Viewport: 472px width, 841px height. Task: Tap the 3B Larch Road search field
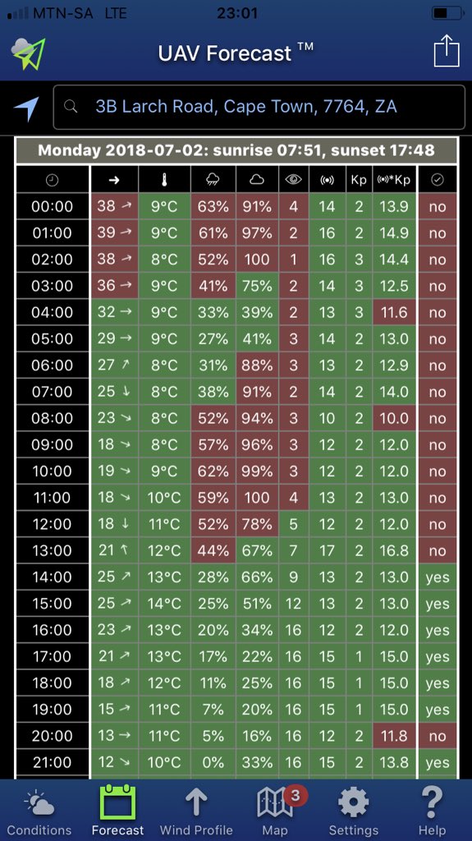click(x=259, y=107)
